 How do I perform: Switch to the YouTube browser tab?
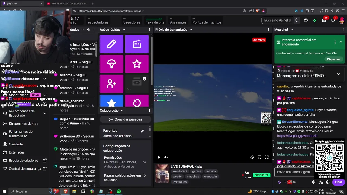click(67, 4)
